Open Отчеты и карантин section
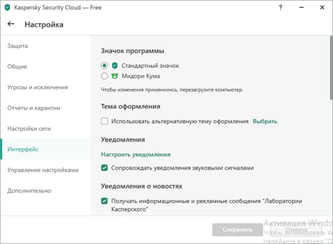 45,108
